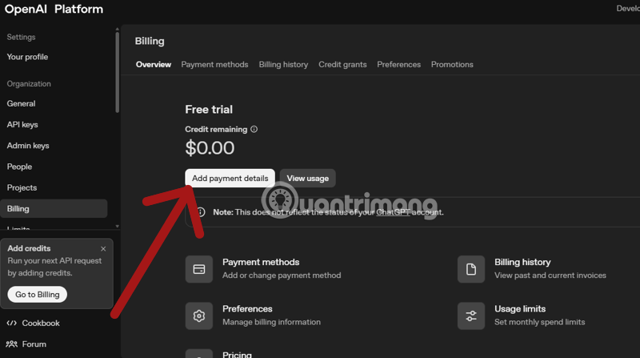The width and height of the screenshot is (640, 358).
Task: Click the Pricing card title
Action: 237,354
